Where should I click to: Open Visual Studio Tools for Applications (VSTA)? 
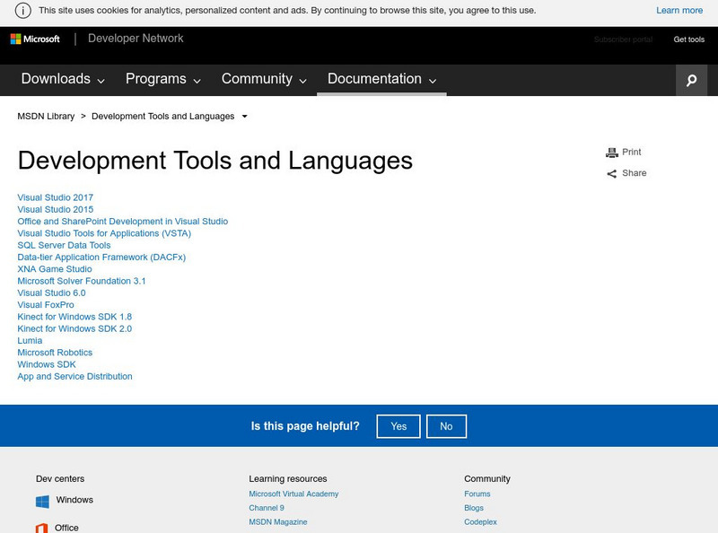[104, 233]
